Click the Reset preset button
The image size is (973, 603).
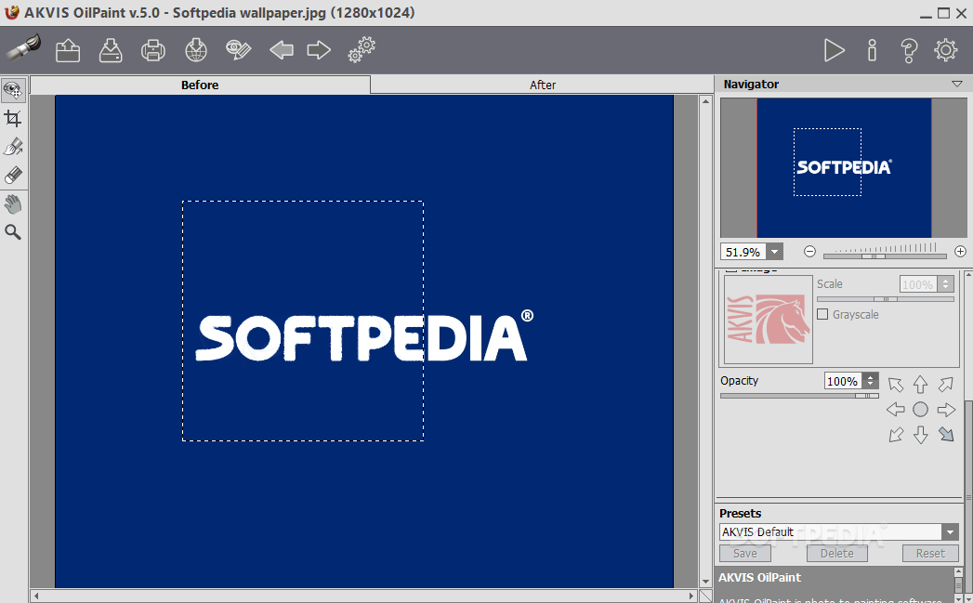click(x=930, y=554)
